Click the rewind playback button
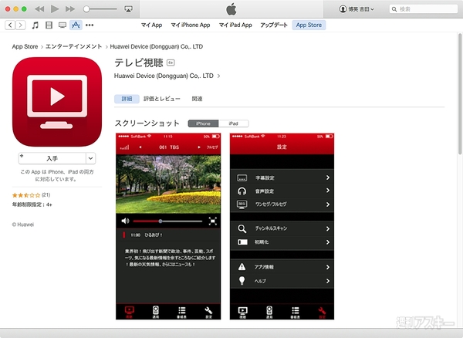 tap(39, 9)
